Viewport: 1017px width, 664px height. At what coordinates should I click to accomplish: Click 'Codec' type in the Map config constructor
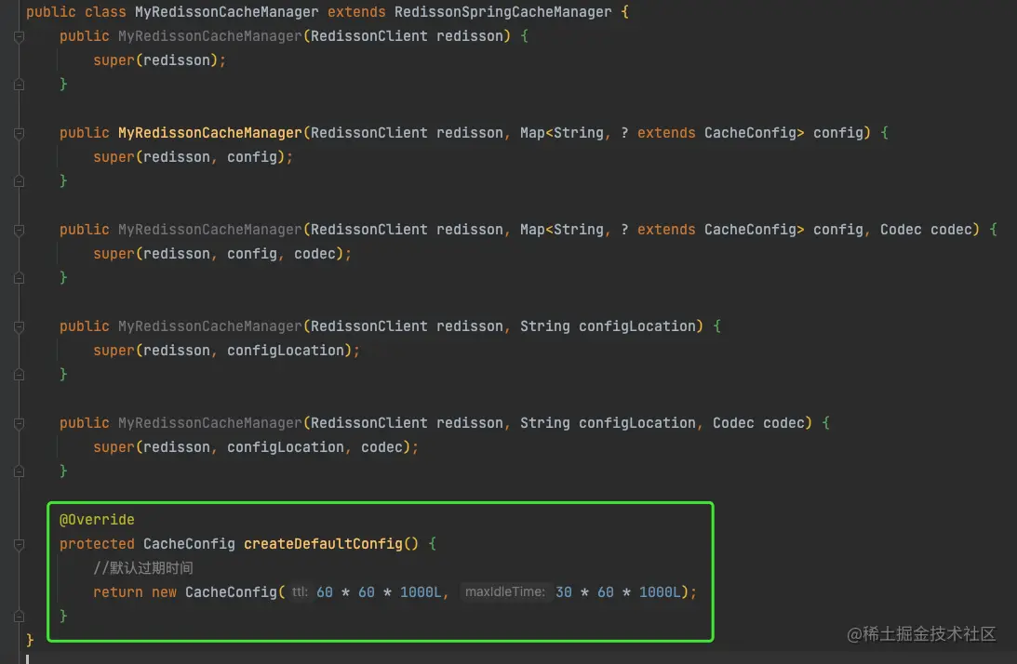901,230
